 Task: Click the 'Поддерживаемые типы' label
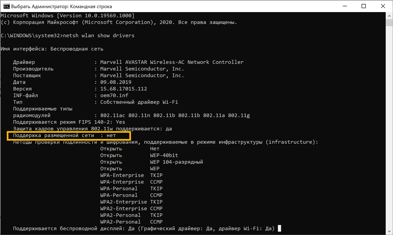click(43, 109)
